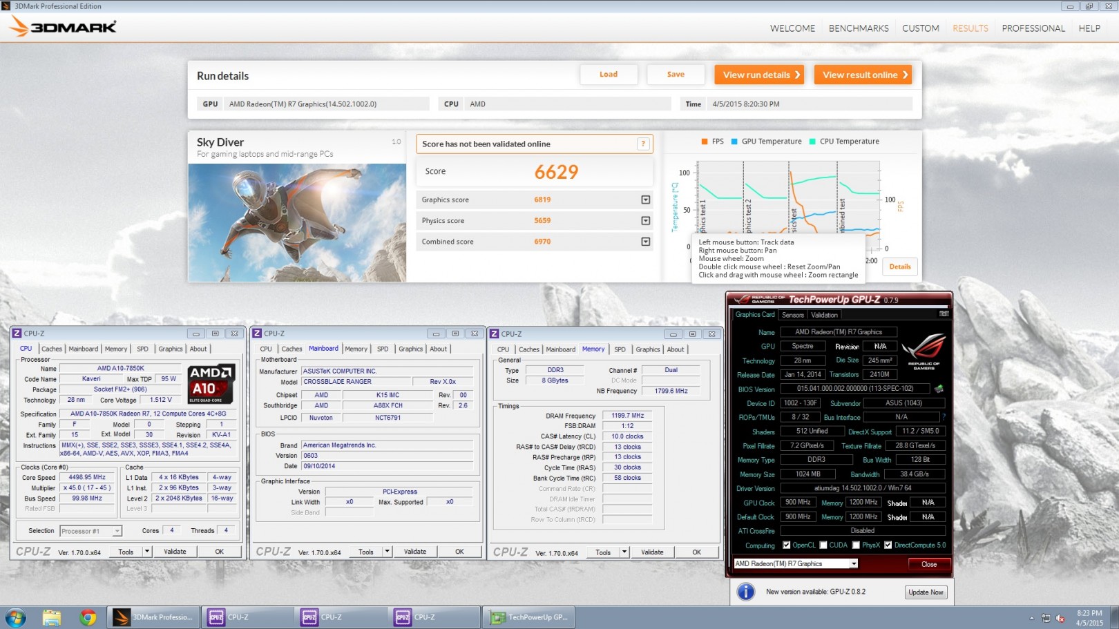Image resolution: width=1119 pixels, height=629 pixels.
Task: Open the HELP section in 3DMark
Action: point(1089,28)
